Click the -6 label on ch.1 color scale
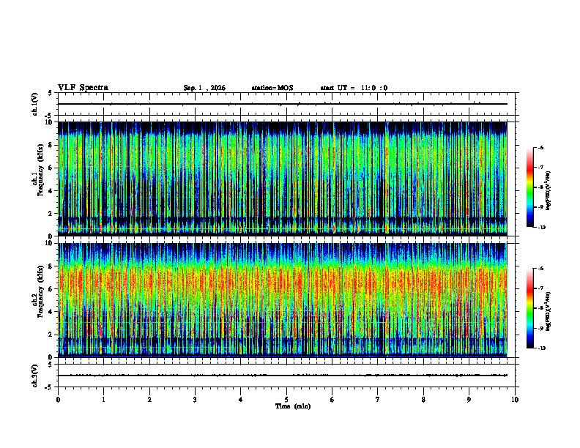 click(x=540, y=147)
